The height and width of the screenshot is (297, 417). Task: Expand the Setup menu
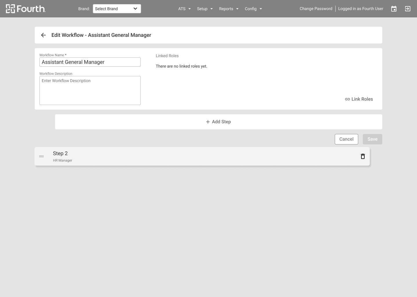pos(205,9)
